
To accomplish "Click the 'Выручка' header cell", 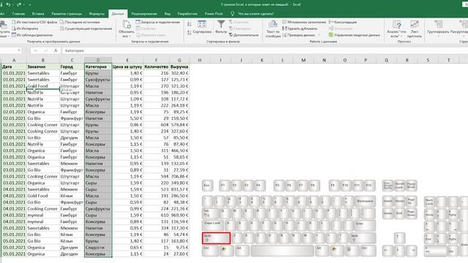I will click(179, 66).
